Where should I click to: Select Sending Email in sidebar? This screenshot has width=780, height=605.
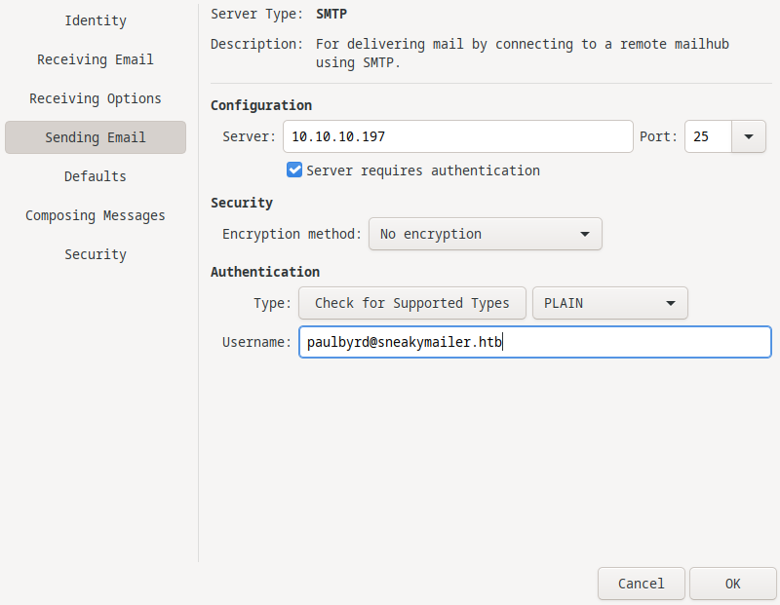tap(96, 137)
